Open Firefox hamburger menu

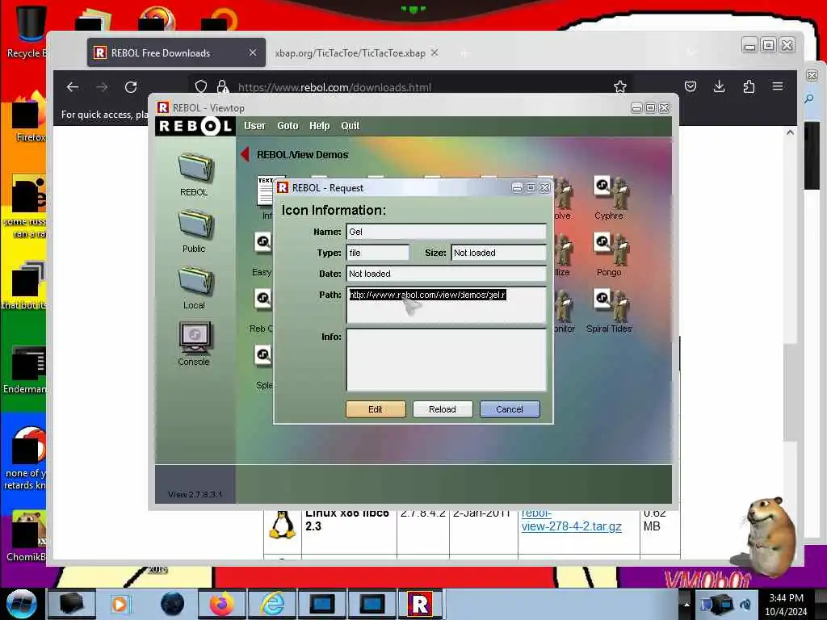tap(778, 86)
